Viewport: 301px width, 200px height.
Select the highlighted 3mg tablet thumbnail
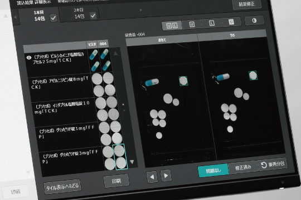pyautogui.click(x=120, y=157)
